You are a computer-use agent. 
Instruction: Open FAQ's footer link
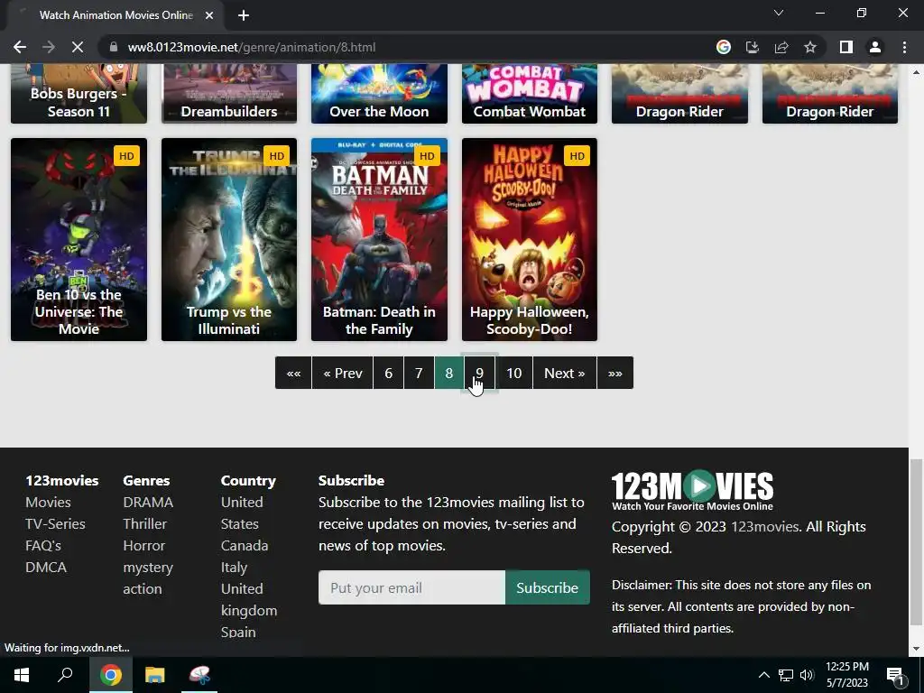pyautogui.click(x=43, y=546)
